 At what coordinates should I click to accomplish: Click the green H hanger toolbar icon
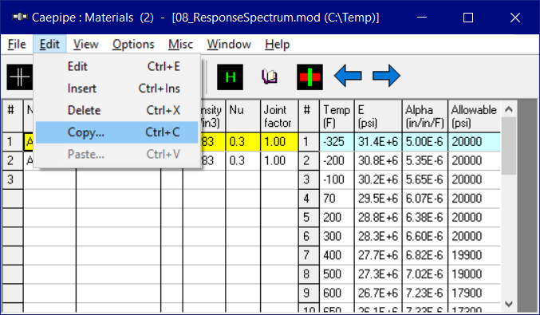230,77
